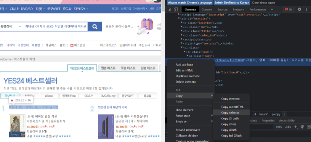Click the 헤어질 결심 각본 book cover thumbnail
This screenshot has width=311, height=142.
(17, 126)
